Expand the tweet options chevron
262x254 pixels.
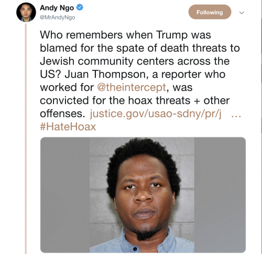point(242,13)
